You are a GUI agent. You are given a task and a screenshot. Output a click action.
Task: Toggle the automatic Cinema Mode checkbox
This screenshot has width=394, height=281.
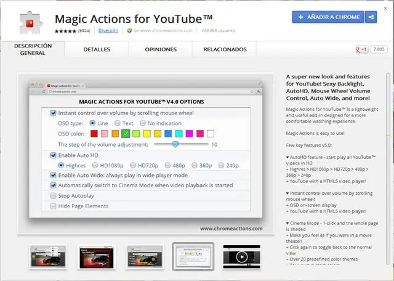(54, 185)
